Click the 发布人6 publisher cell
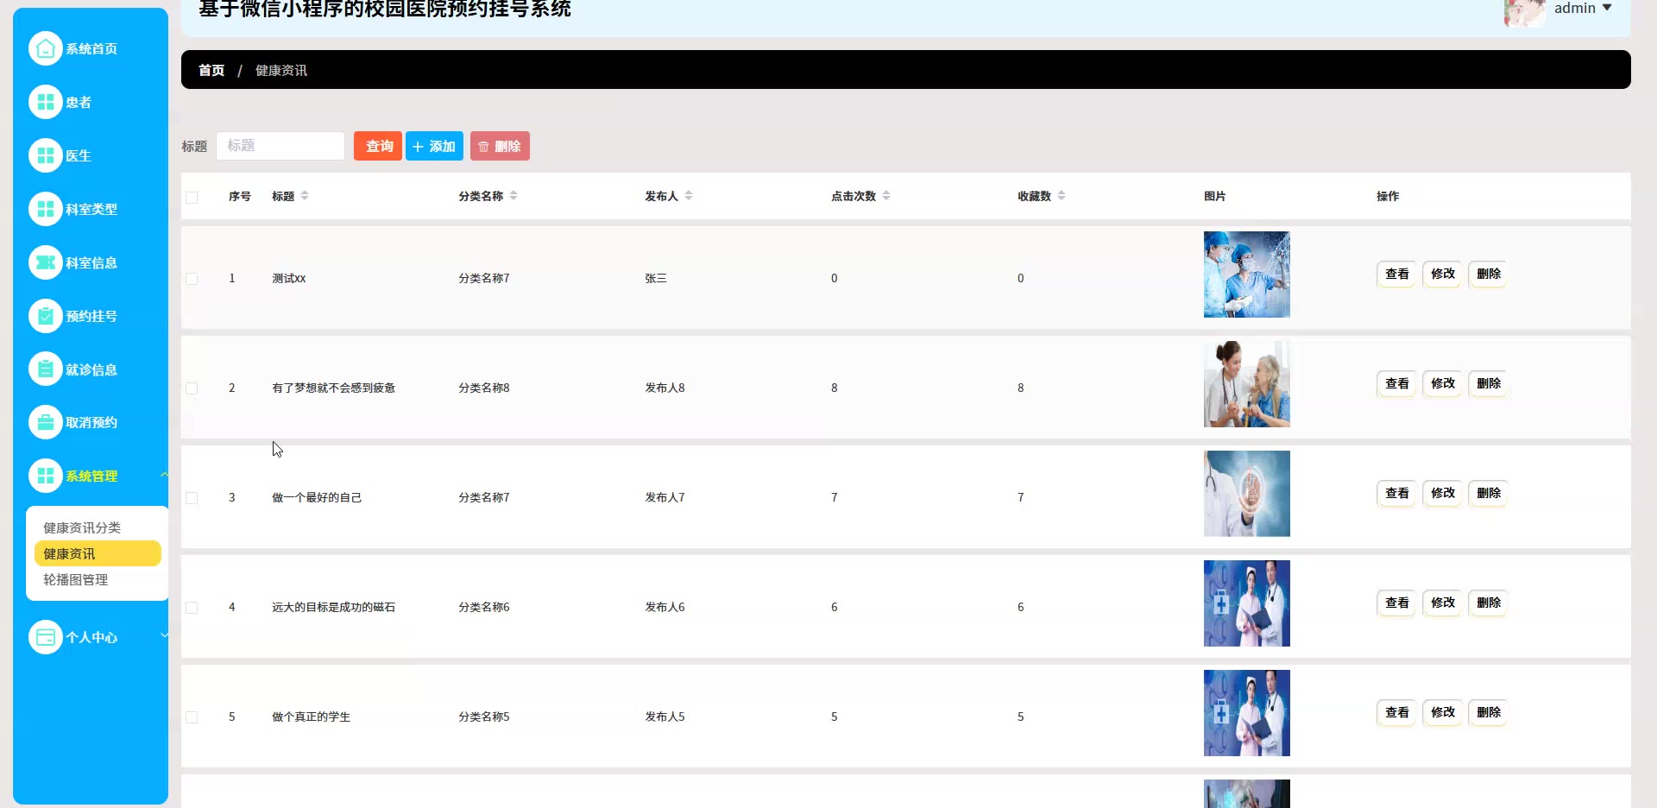Viewport: 1657px width, 808px height. pos(665,608)
